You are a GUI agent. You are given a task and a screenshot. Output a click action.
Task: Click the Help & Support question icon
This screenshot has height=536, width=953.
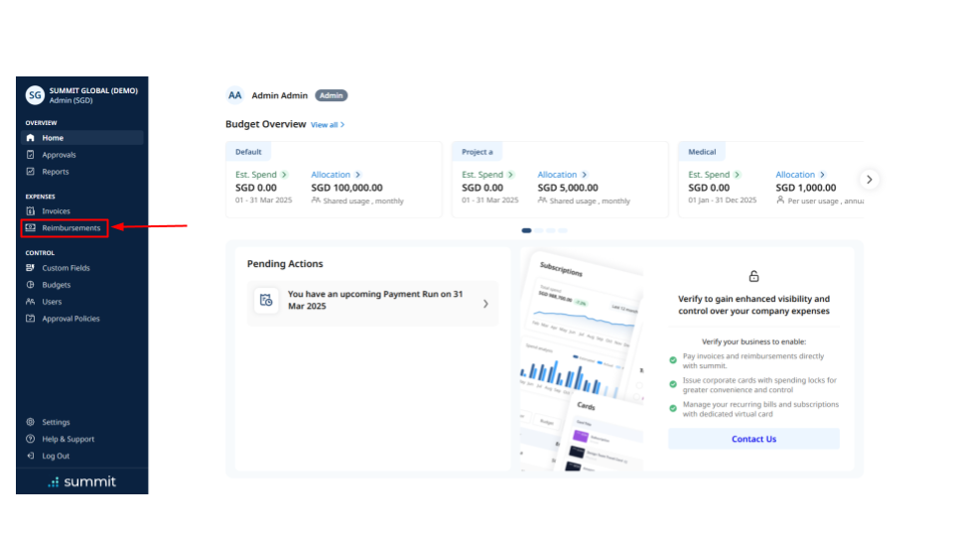tap(31, 439)
